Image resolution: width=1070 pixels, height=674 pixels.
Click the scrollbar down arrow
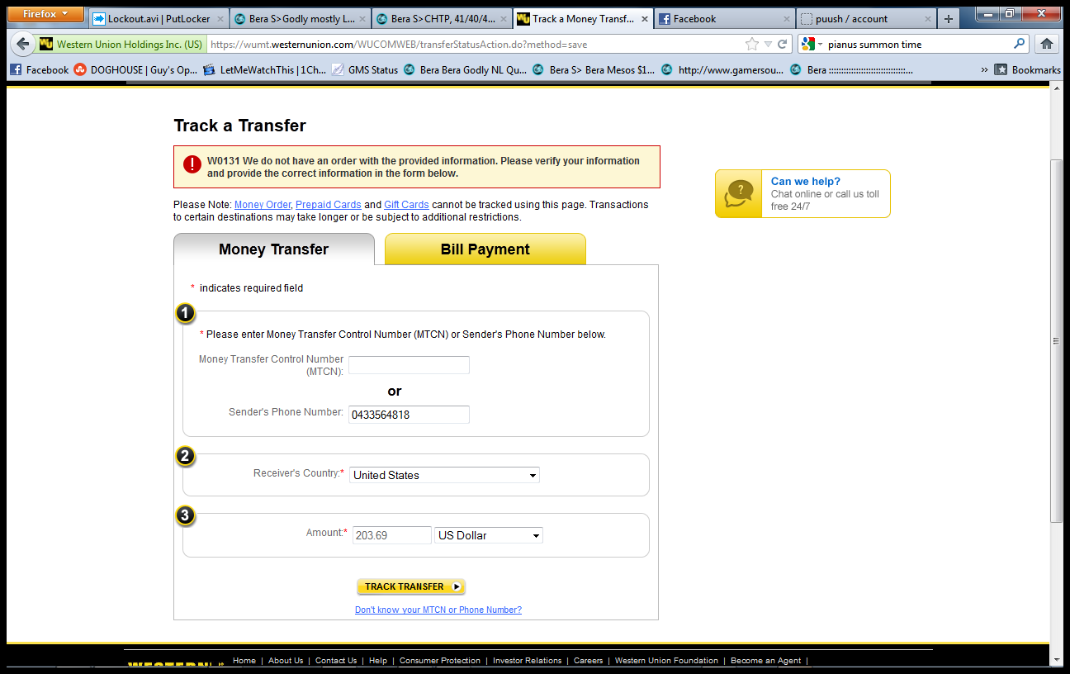[1057, 659]
